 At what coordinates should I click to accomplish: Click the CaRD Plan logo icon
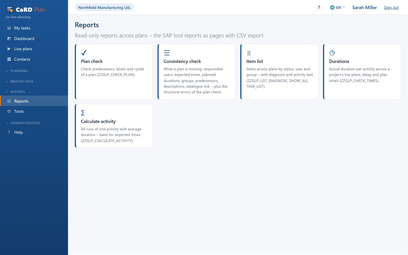(10, 10)
